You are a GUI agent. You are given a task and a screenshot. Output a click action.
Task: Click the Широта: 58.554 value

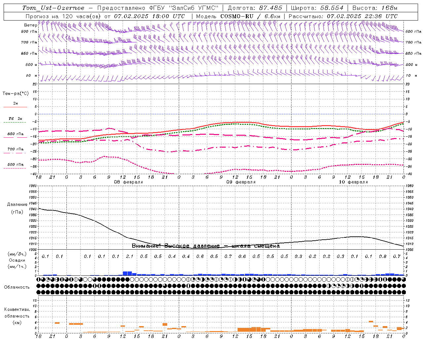317,8
